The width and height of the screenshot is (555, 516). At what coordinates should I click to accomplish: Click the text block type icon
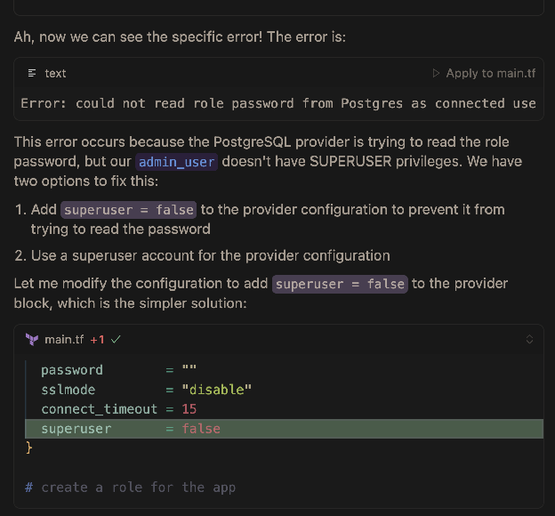point(32,73)
